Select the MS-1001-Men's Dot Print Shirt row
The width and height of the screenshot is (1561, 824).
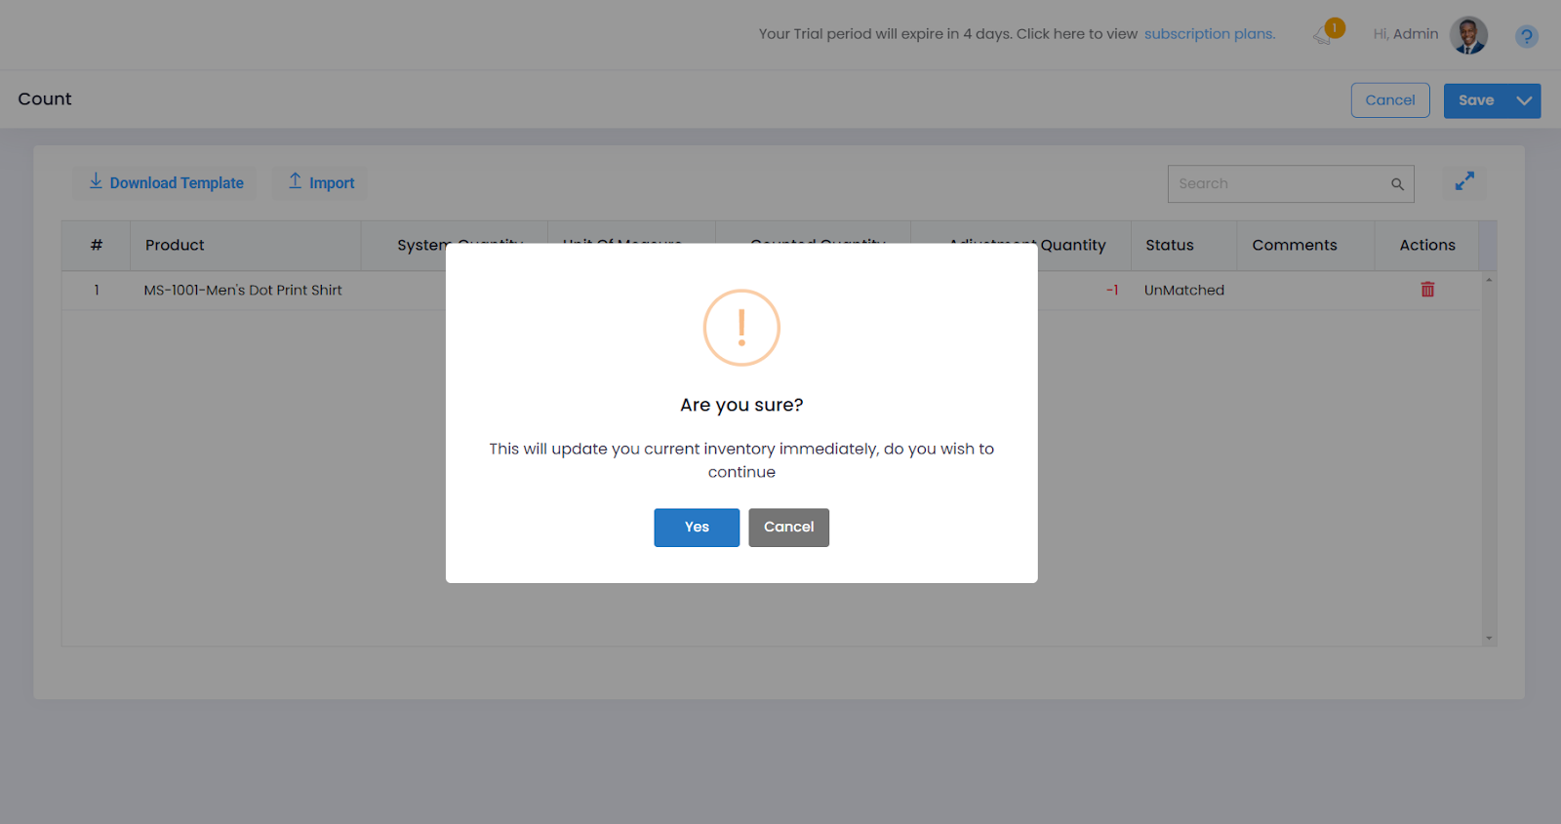click(243, 291)
